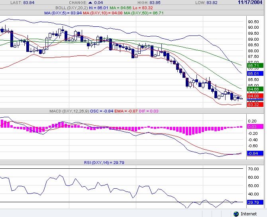Click the Internet zone globe icon
This screenshot has height=217, width=267.
(236, 214)
